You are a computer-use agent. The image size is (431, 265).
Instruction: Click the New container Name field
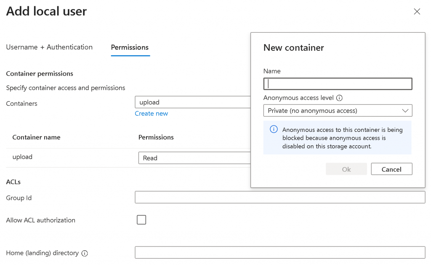click(x=338, y=84)
